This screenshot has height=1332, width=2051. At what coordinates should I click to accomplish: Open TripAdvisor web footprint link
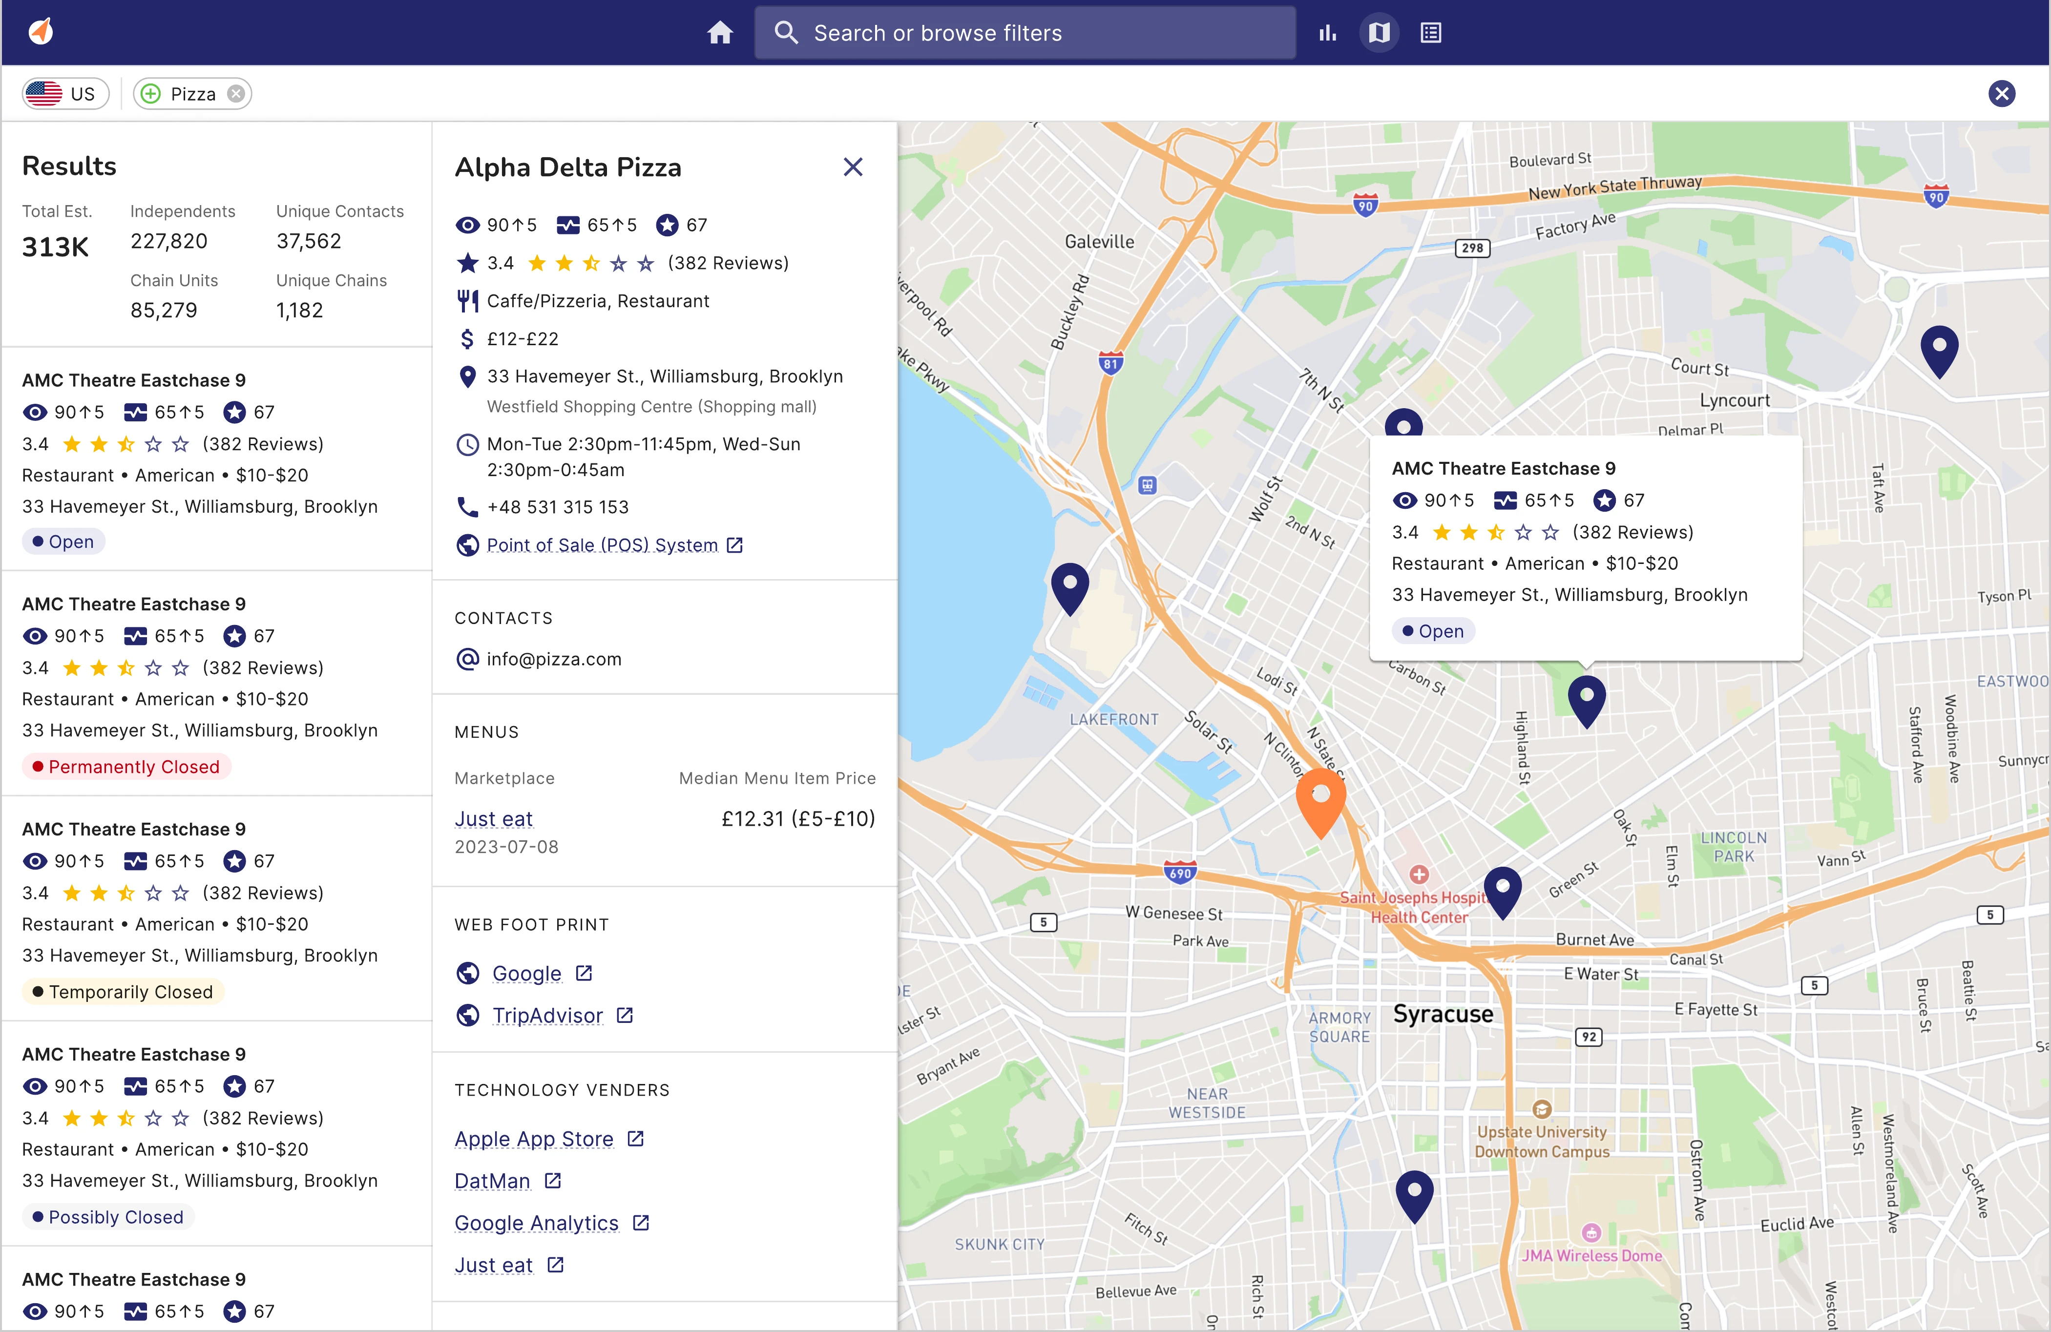coord(547,1016)
